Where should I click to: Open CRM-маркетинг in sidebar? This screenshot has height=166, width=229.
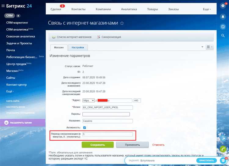point(17,23)
